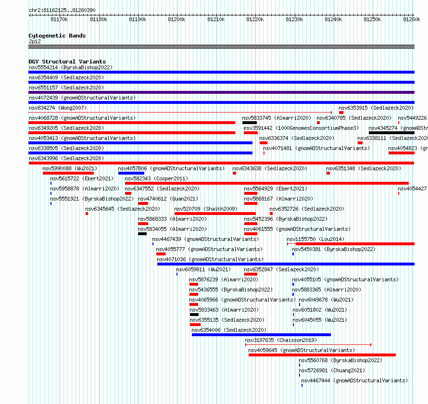This screenshot has width=428, height=404.
Task: Open the nsv5876239 (Almarri2020) label
Action: point(224,279)
